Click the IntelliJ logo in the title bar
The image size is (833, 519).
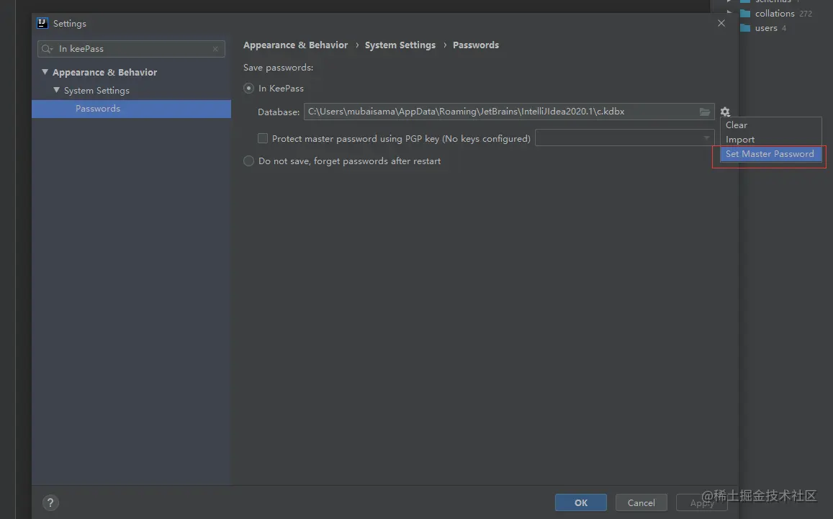(42, 23)
